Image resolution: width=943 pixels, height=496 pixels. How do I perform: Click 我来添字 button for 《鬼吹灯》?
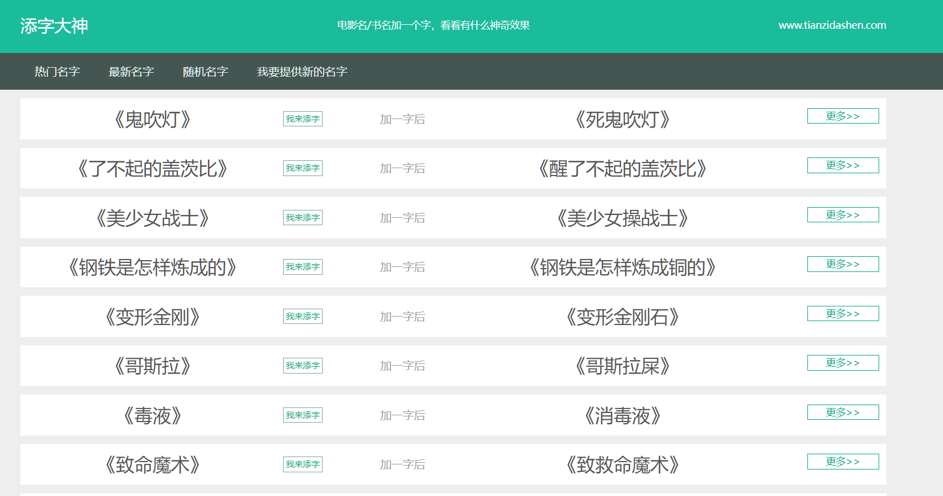coord(303,119)
